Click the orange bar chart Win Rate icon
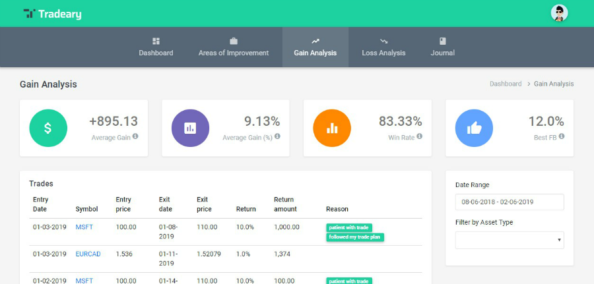This screenshot has height=284, width=594. point(332,128)
